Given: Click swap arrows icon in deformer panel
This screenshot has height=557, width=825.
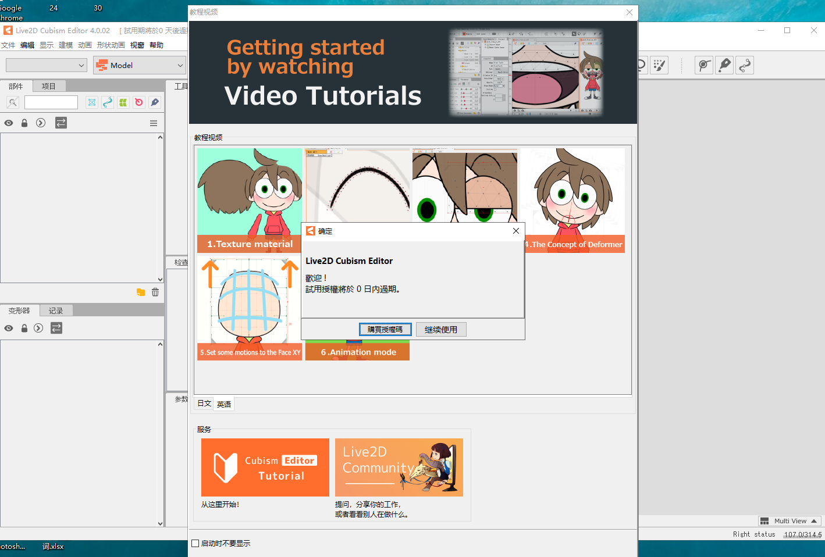Looking at the screenshot, I should [x=56, y=328].
